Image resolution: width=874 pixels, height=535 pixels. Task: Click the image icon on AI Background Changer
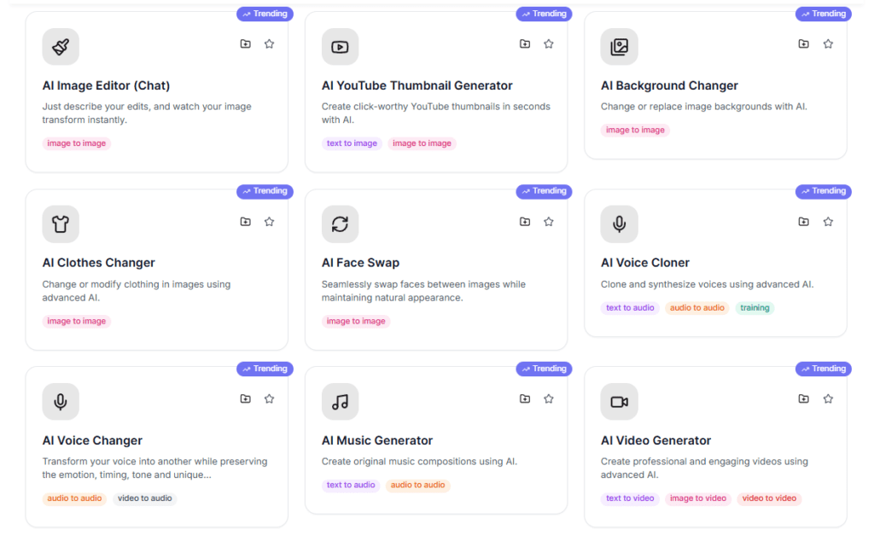(619, 47)
